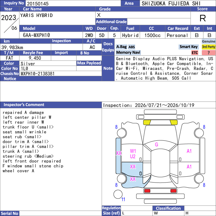
Task: Click the G mark on the windshield
Action: (157, 144)
